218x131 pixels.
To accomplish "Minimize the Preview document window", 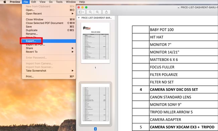I will (83, 7).
